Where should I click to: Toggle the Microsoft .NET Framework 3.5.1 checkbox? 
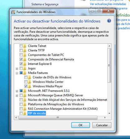[21, 91]
